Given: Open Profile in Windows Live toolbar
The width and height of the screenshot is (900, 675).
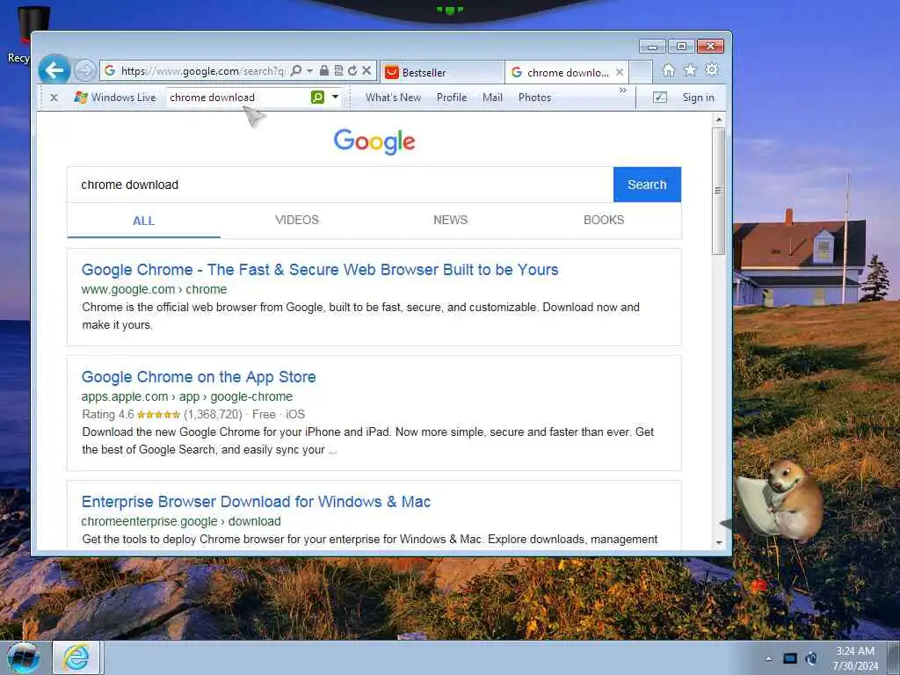Looking at the screenshot, I should 452,98.
